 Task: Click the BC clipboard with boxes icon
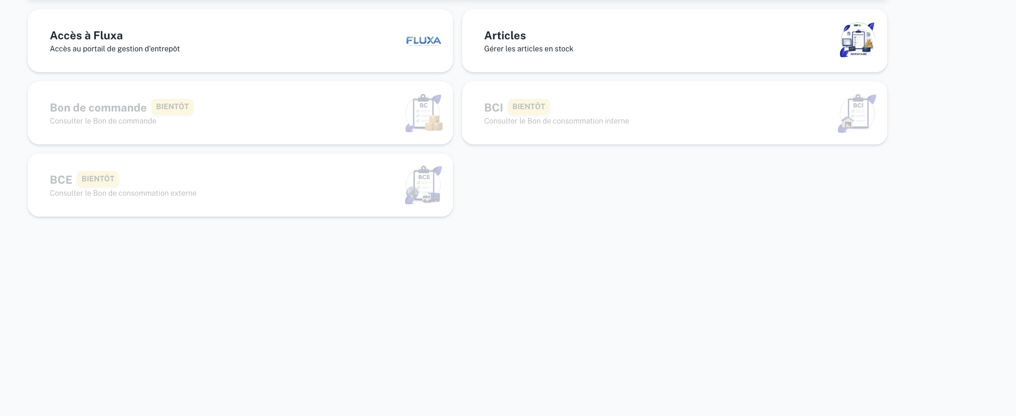424,113
